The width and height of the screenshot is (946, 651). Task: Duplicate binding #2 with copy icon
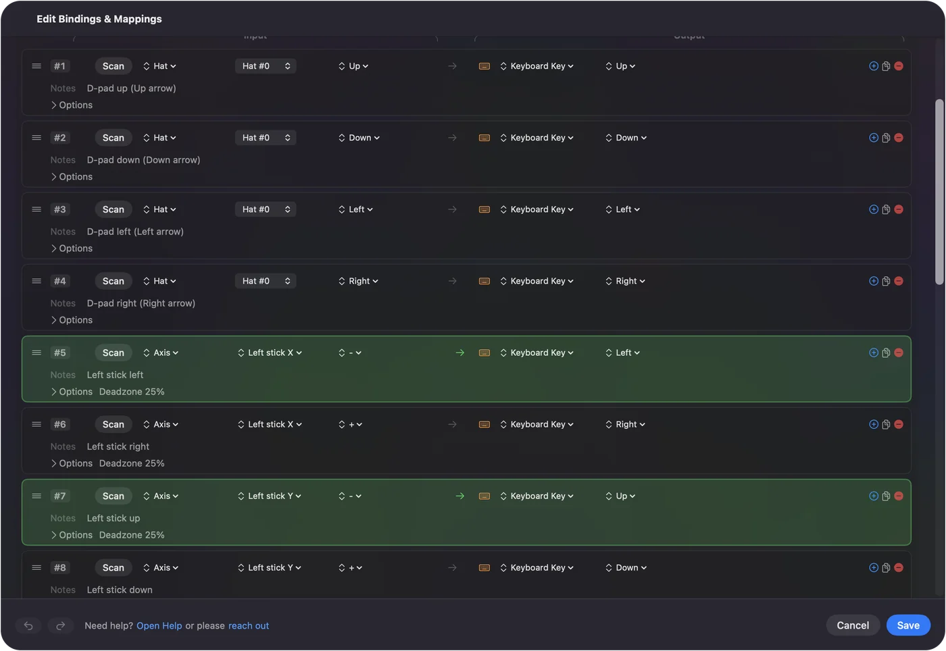point(886,138)
